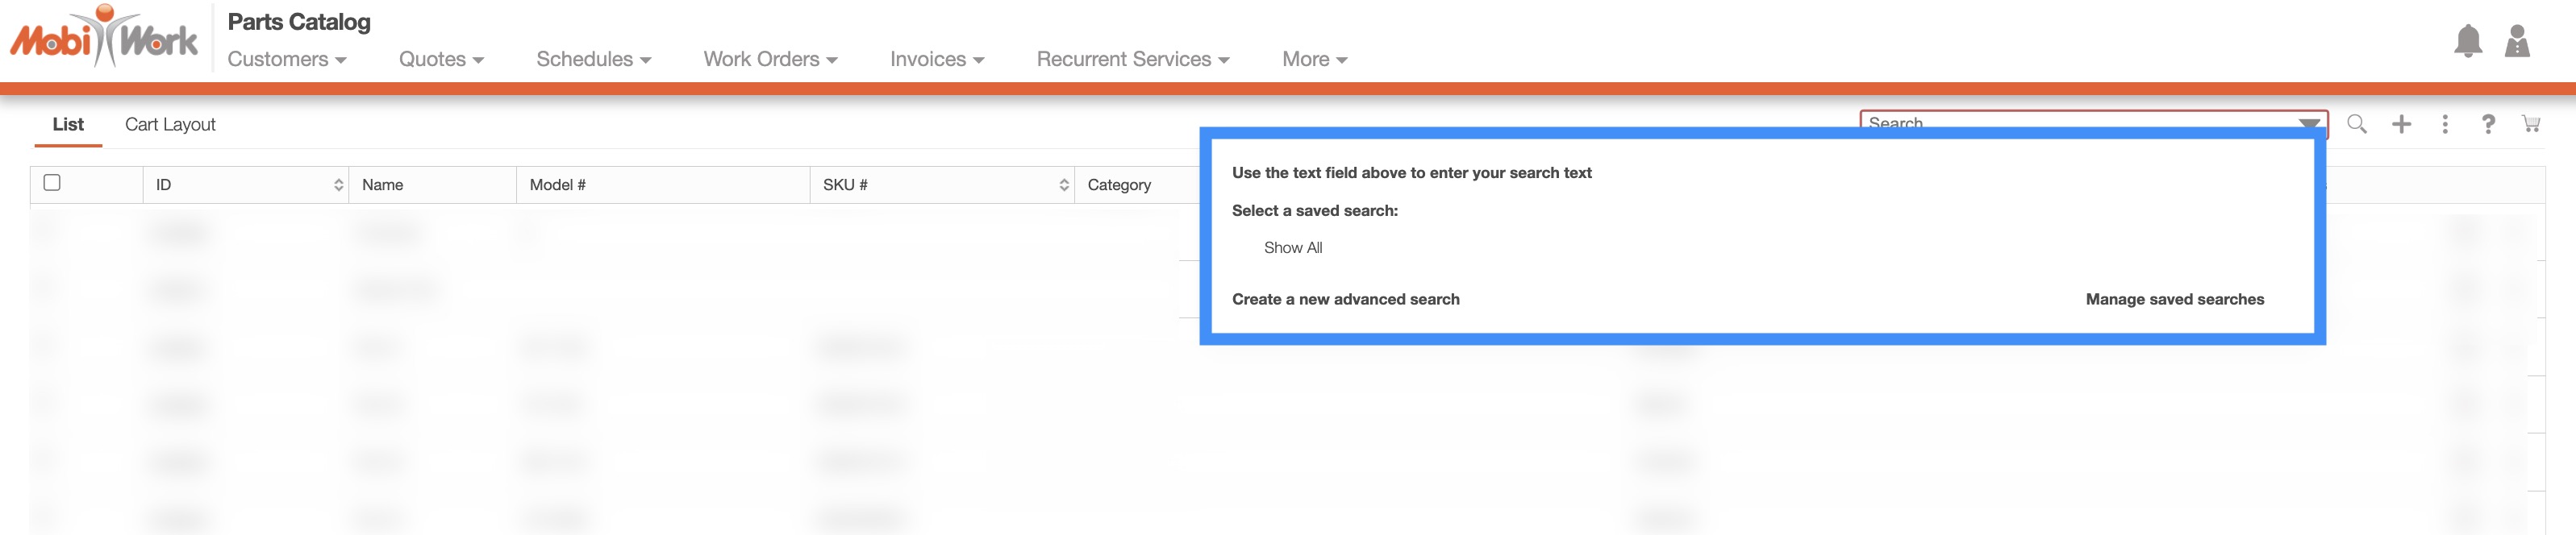Select the Show All saved search
The width and height of the screenshot is (2576, 535).
(x=1292, y=247)
